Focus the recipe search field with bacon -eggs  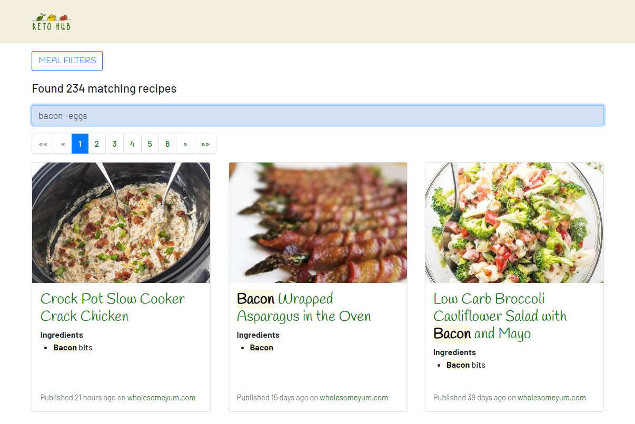point(317,116)
